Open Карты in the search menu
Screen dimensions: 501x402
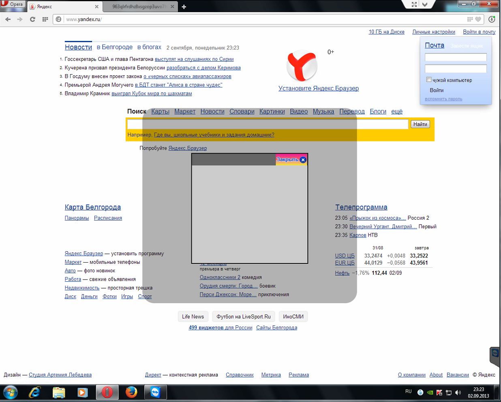tap(160, 111)
